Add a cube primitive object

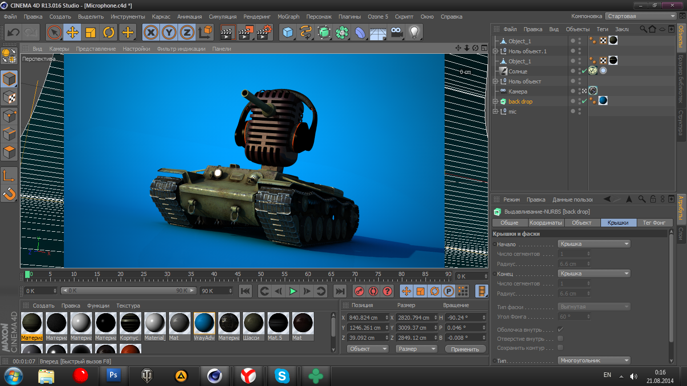point(288,33)
